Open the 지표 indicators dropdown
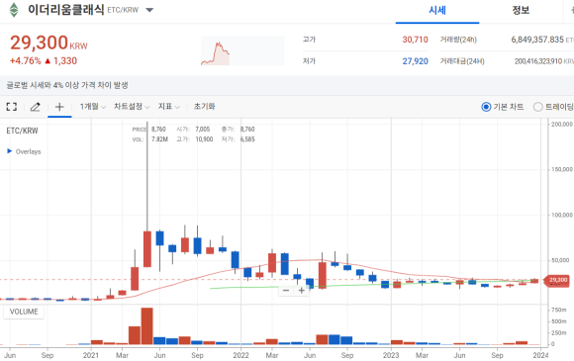574x361 pixels. pyautogui.click(x=169, y=107)
